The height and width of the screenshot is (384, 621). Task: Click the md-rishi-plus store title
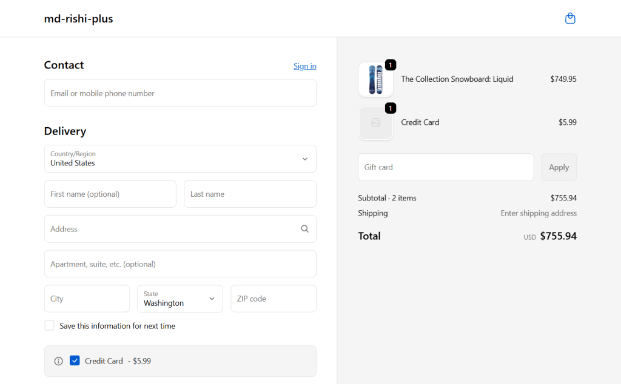(x=78, y=18)
